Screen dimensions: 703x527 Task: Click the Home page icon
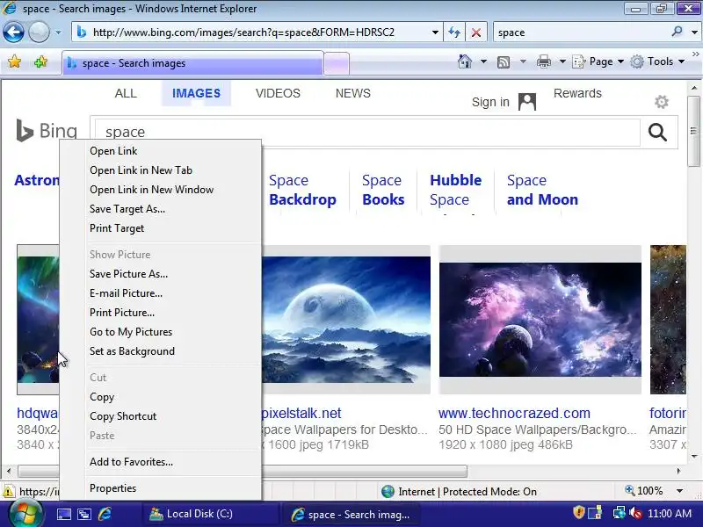[465, 61]
